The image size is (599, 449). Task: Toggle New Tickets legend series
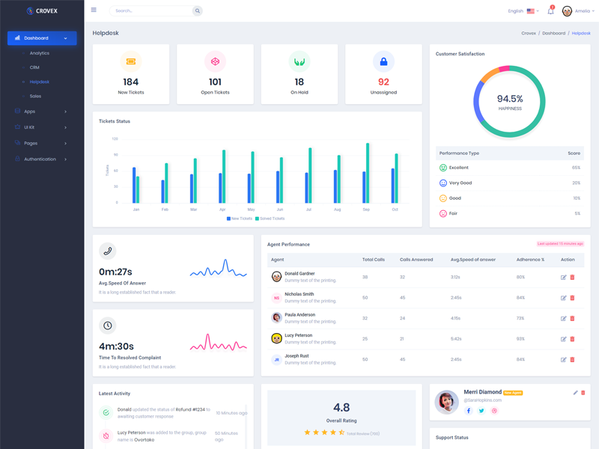point(240,219)
